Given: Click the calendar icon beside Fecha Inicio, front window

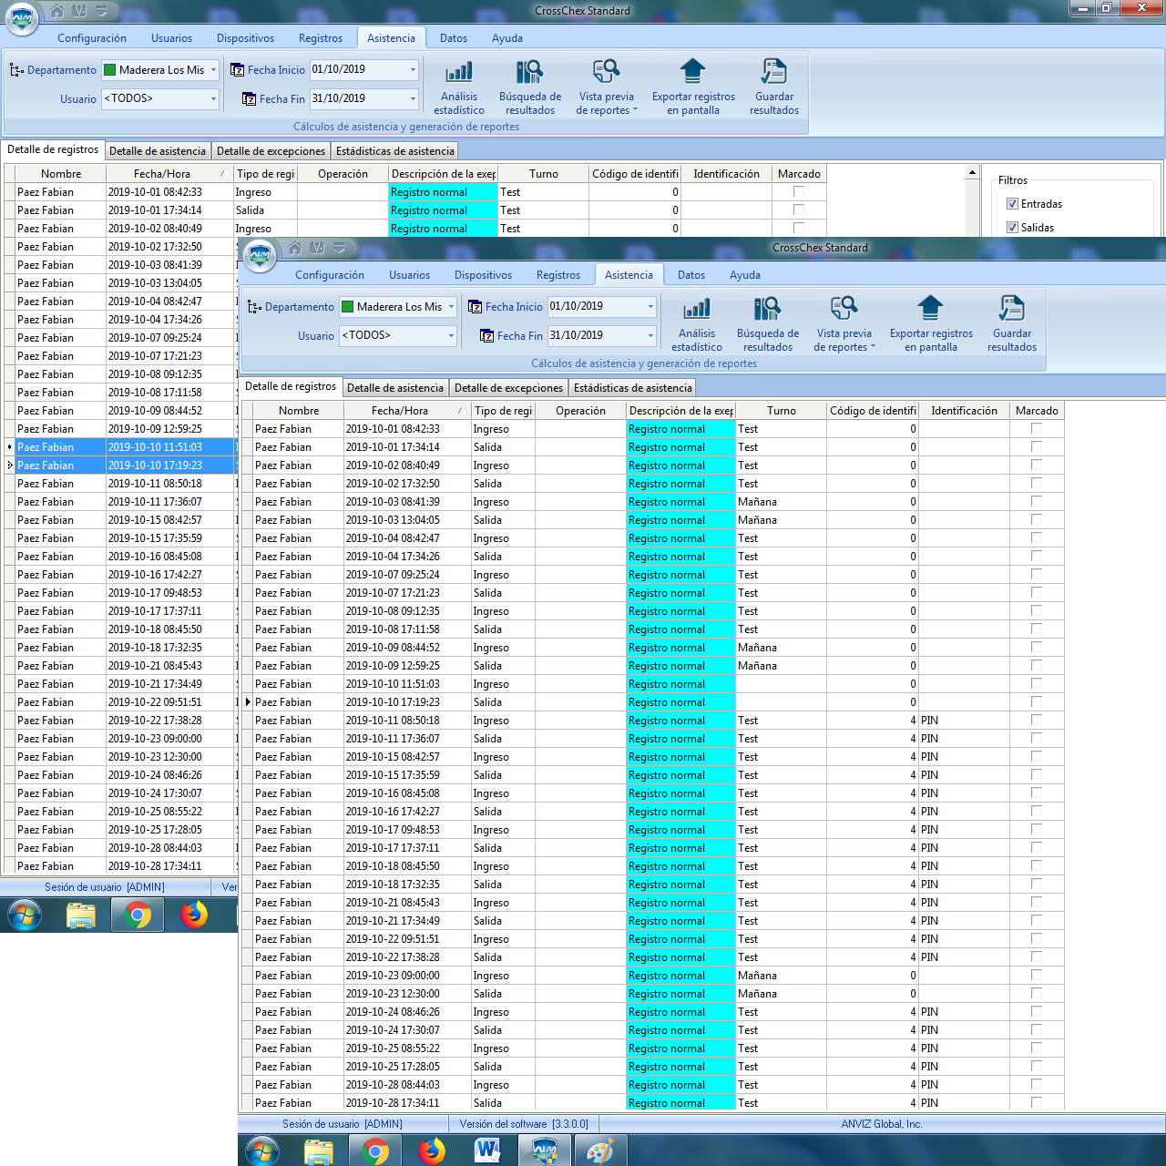Looking at the screenshot, I should (475, 307).
